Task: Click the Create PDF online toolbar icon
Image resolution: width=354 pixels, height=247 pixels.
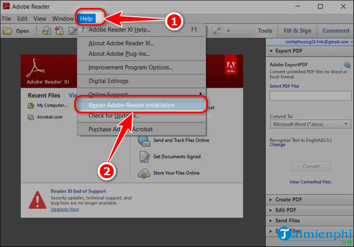Action: pos(60,31)
